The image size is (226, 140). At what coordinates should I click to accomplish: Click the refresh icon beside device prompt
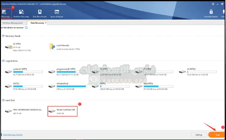point(26,28)
